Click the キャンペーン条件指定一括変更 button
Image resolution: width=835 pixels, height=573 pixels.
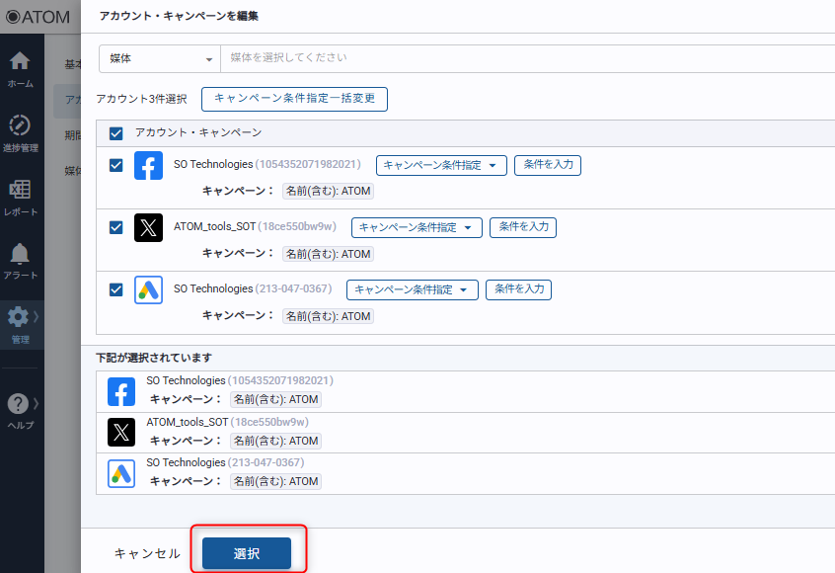point(294,99)
